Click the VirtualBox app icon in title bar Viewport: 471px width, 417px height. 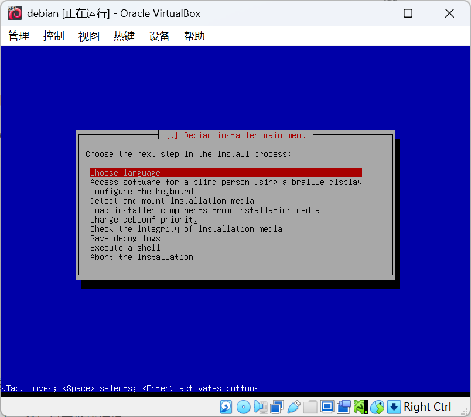point(15,13)
